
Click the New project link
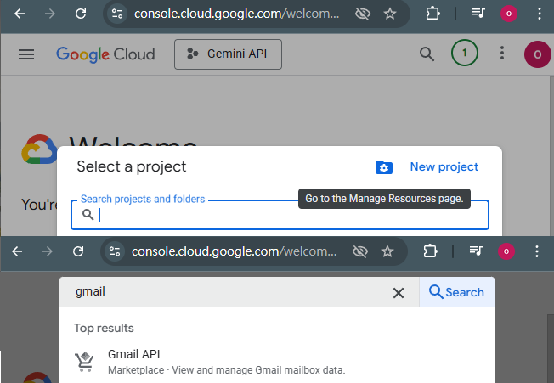pyautogui.click(x=444, y=167)
